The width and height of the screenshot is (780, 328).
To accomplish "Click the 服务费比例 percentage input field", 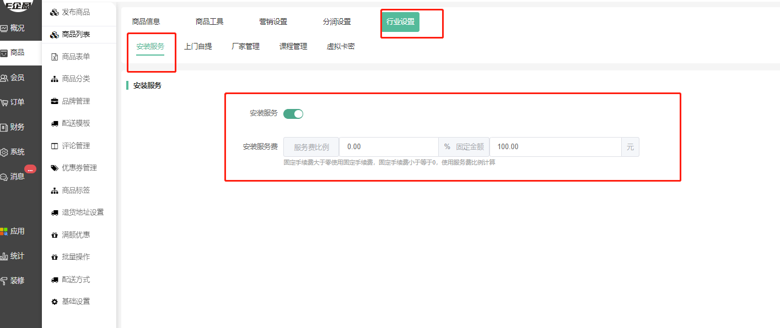I will [x=388, y=147].
